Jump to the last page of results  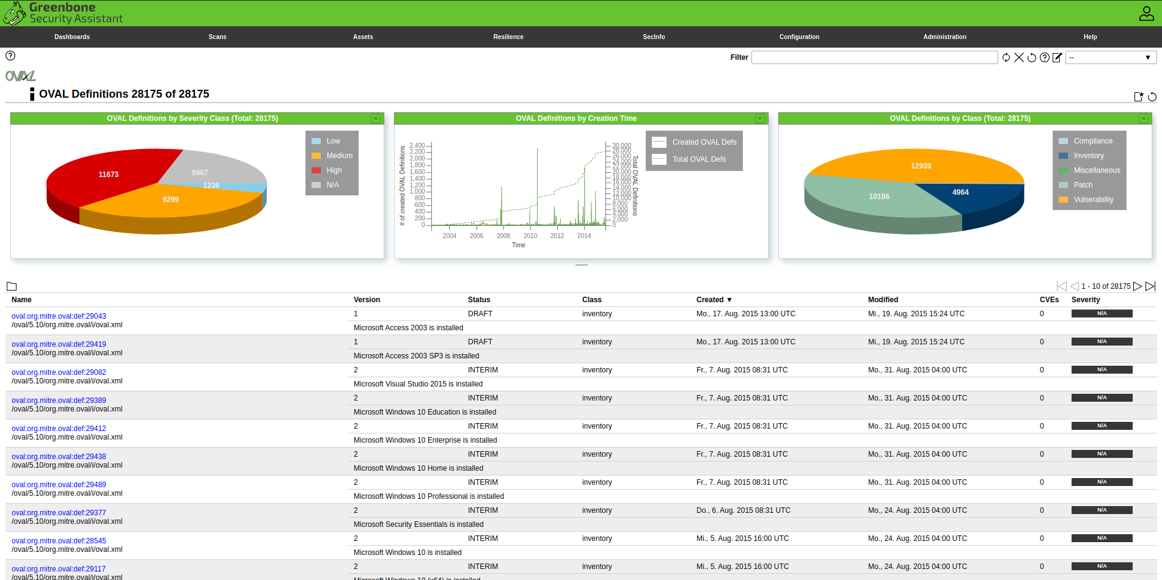1150,286
